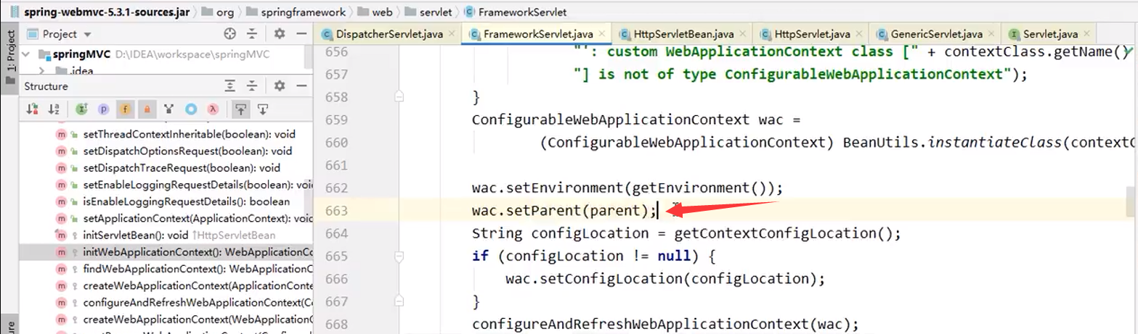Switch to GenericServlet.java tab
Image resolution: width=1138 pixels, height=334 pixels.
(x=936, y=34)
